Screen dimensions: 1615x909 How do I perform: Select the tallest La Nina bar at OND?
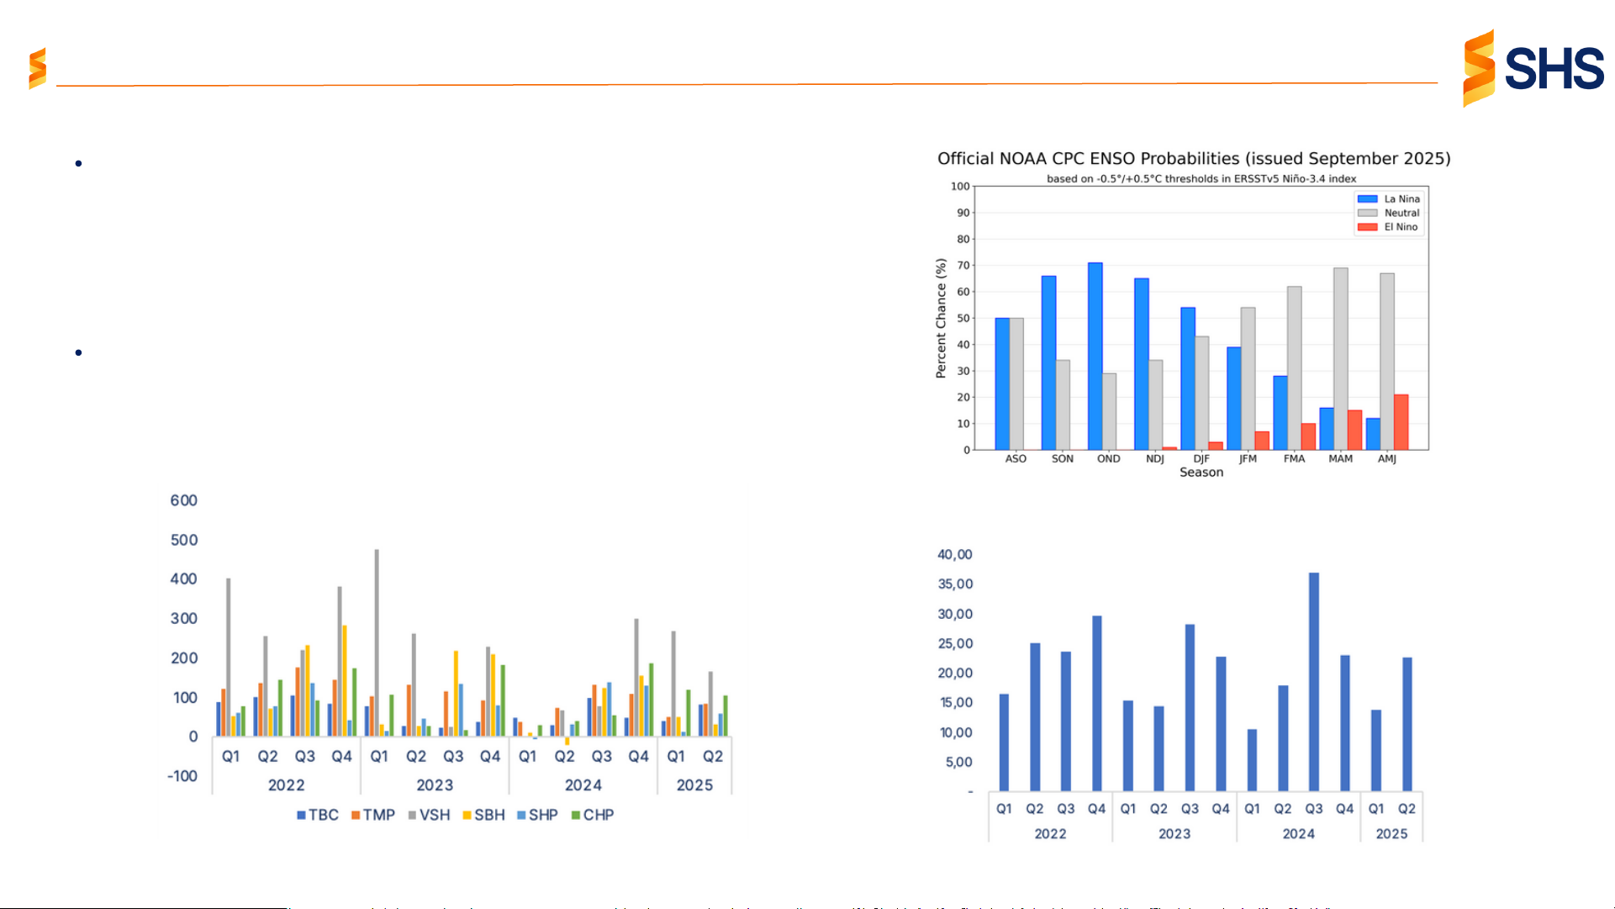click(1095, 357)
